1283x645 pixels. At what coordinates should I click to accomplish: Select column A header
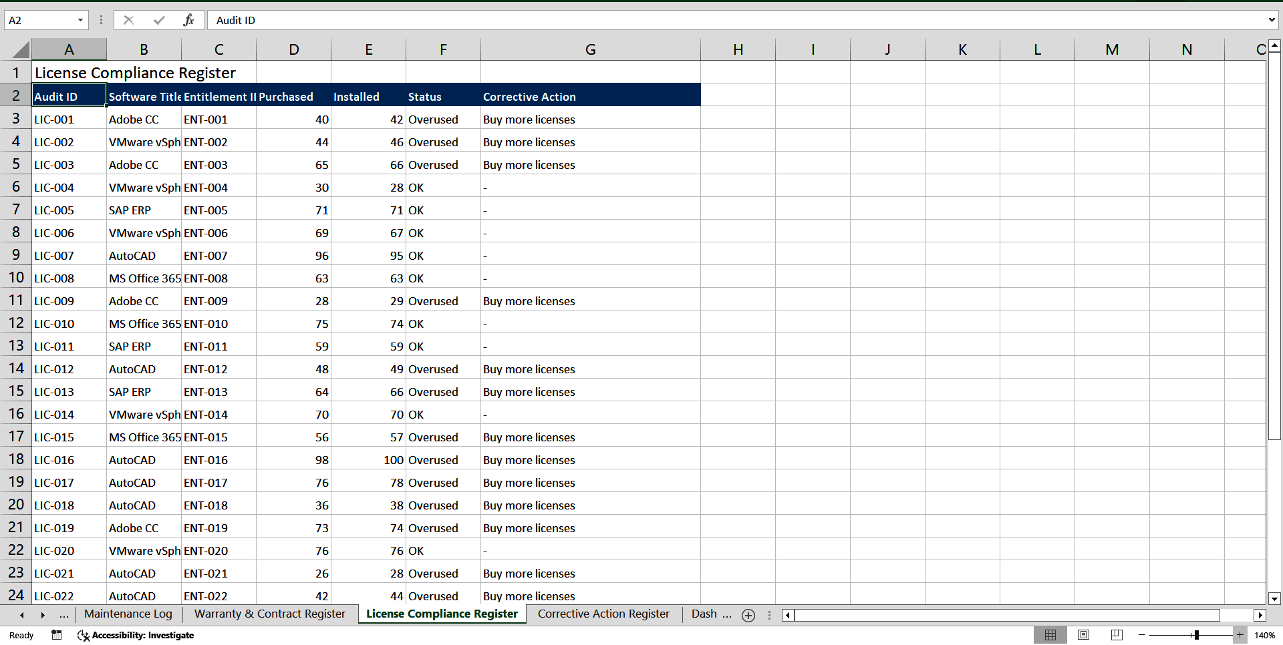click(69, 49)
